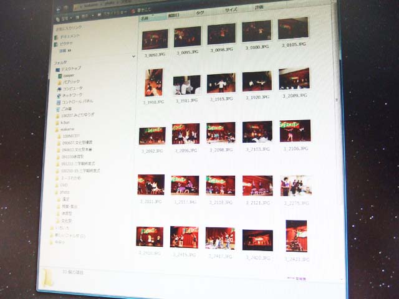Select the DVD folder in the tree
399x299 pixels.
point(61,185)
